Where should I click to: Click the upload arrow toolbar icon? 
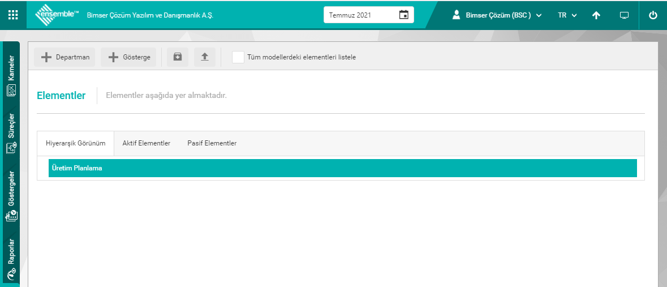tap(205, 57)
